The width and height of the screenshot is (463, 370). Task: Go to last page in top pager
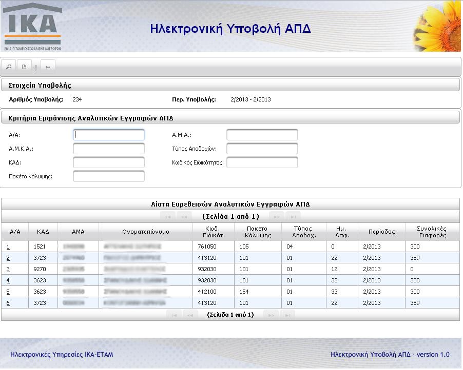[293, 217]
